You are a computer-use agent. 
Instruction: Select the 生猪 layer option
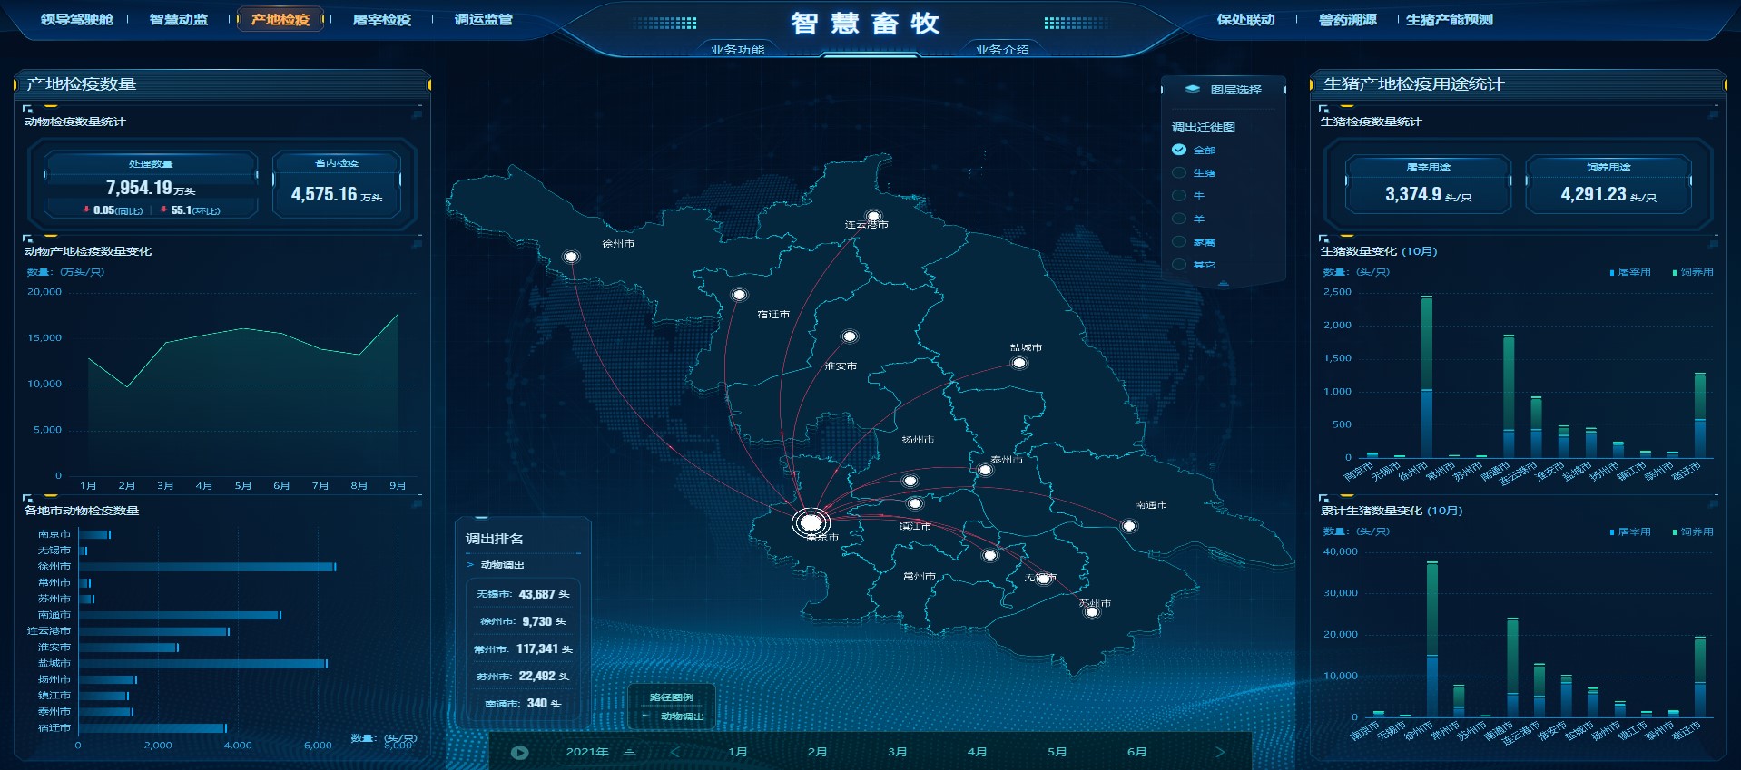1179,172
